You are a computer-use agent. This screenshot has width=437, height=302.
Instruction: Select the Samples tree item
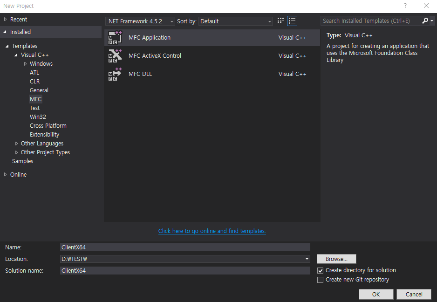coord(22,161)
